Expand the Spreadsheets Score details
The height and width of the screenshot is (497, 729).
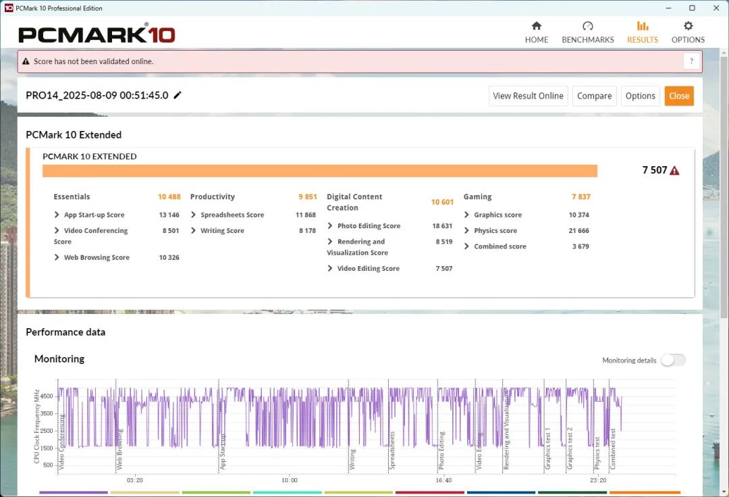[x=194, y=215]
